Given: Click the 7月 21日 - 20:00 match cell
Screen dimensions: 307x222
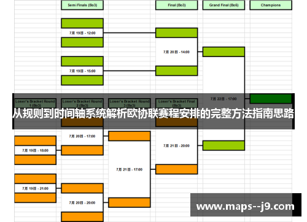Looking at the screenshot, I should [x=176, y=146].
